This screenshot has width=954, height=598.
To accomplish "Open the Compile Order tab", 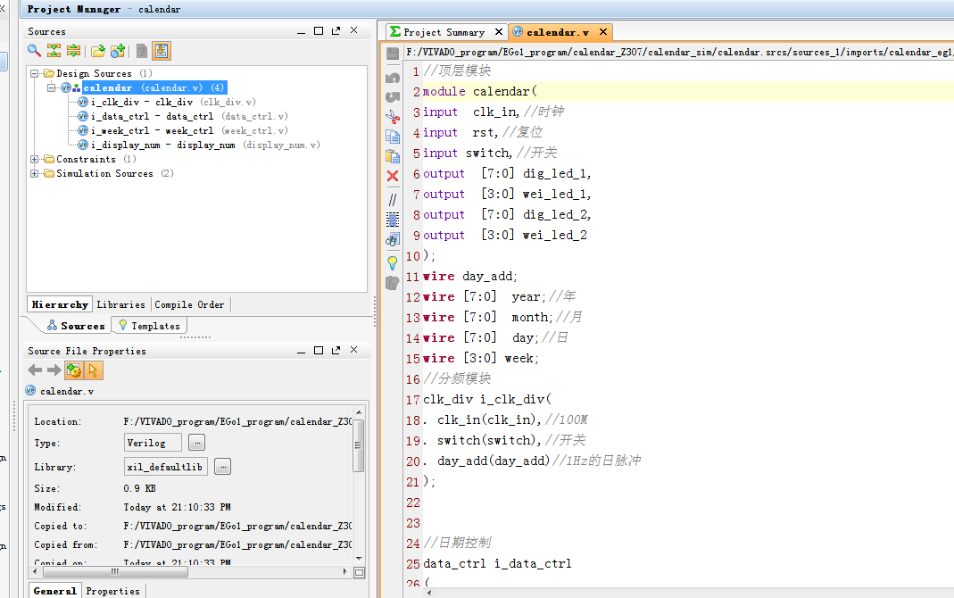I will [x=189, y=304].
